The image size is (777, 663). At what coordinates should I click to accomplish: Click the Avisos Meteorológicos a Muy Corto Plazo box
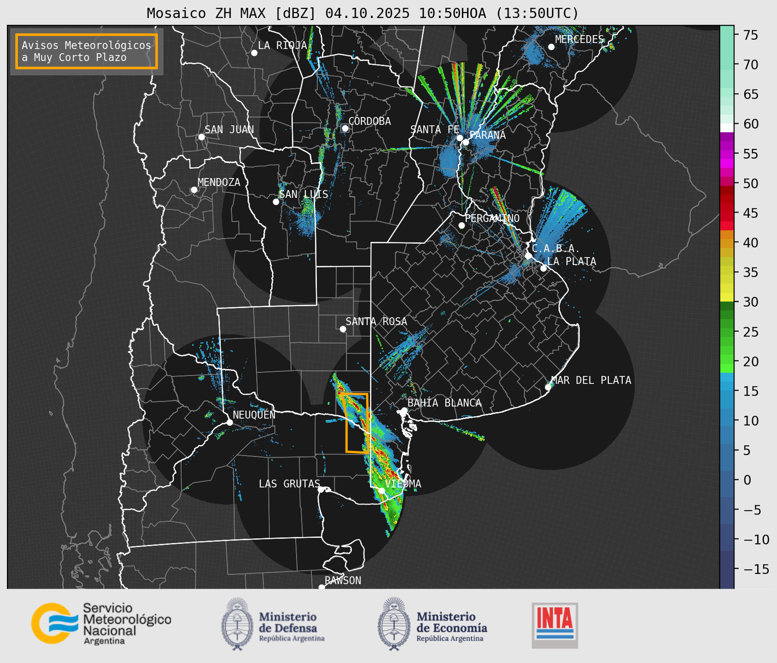point(87,51)
